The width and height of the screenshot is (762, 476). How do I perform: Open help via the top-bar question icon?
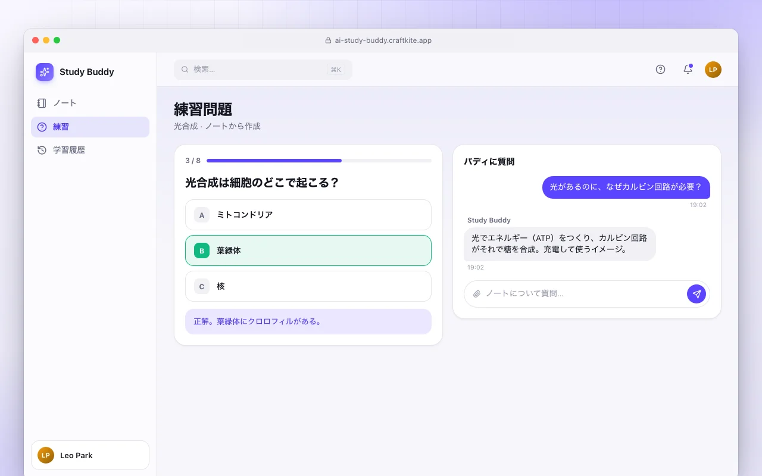(660, 69)
